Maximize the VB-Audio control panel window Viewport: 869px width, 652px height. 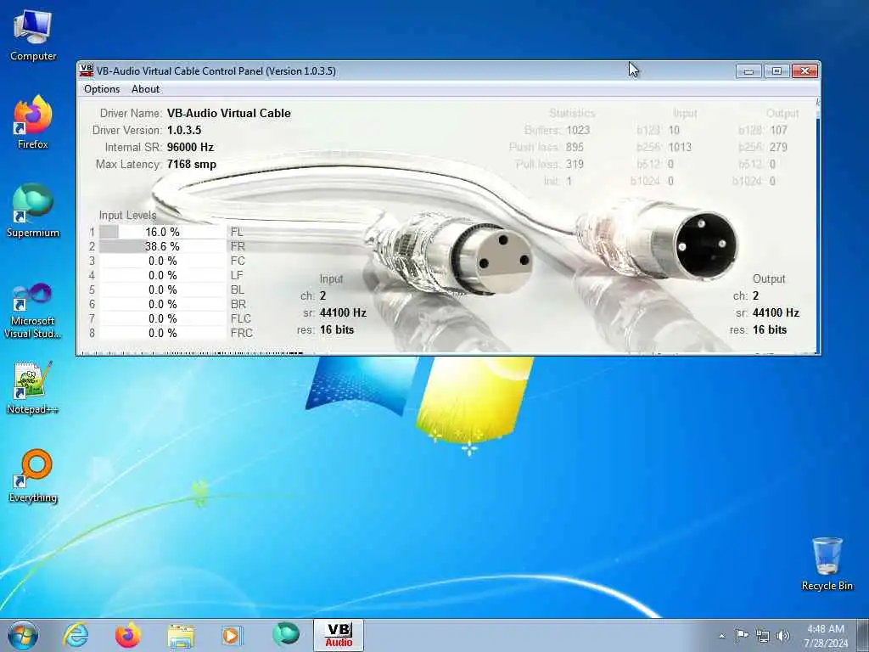pos(776,71)
